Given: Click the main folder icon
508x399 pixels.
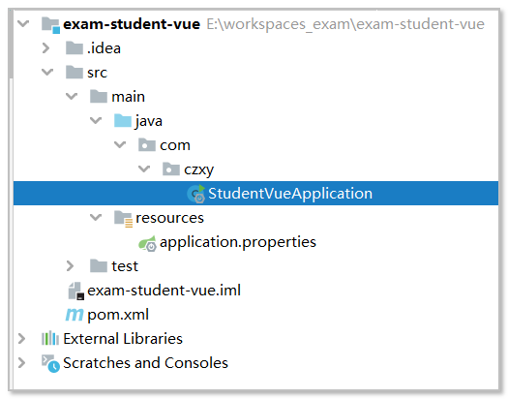Looking at the screenshot, I should (99, 96).
